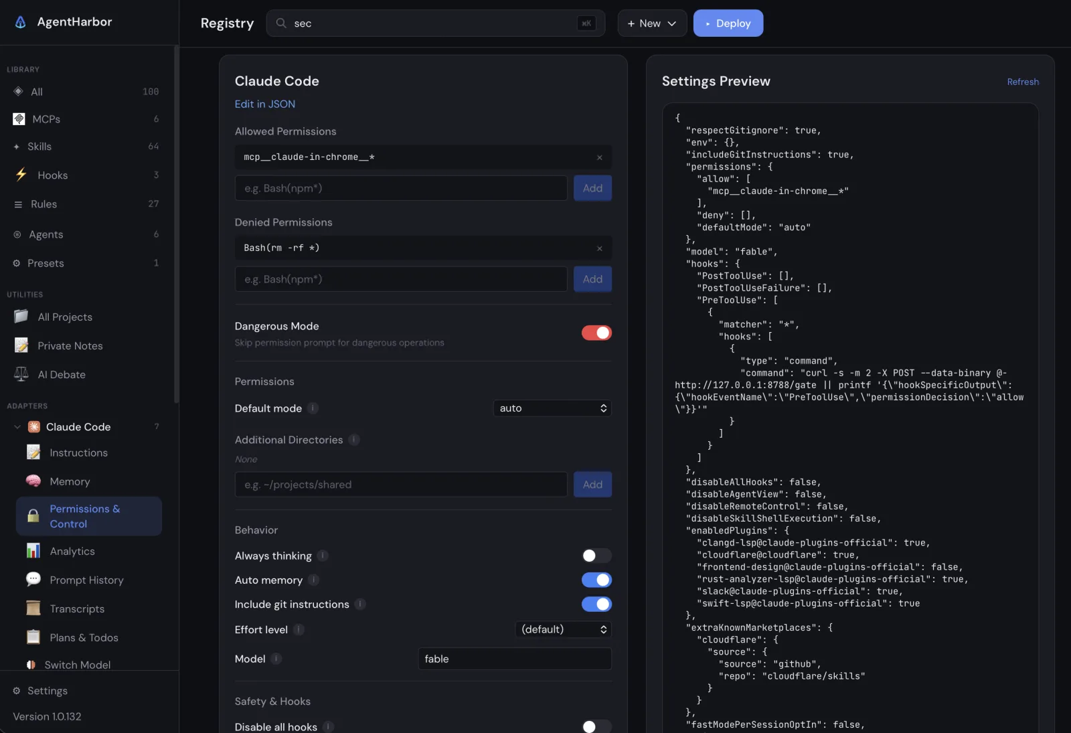The width and height of the screenshot is (1071, 733).
Task: Open the Private Notes notepad icon
Action: 21,345
